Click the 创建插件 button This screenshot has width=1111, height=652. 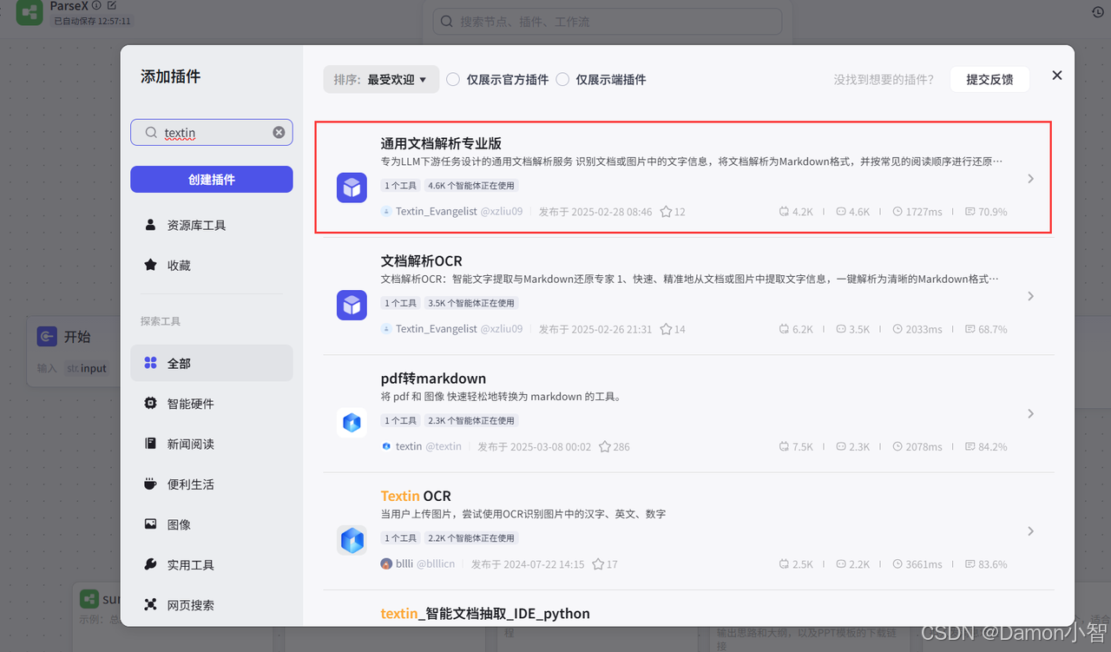212,180
